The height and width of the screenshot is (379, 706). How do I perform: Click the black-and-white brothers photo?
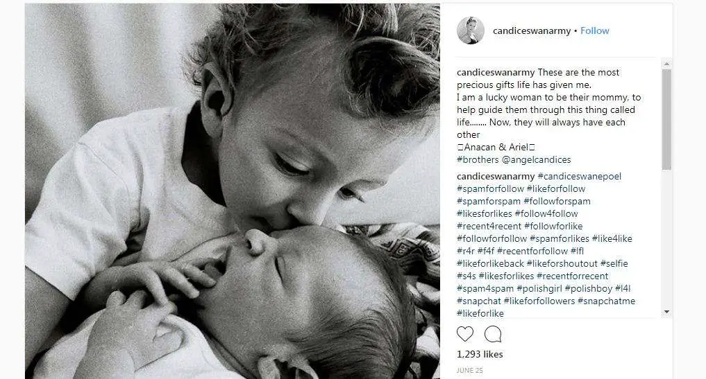[233, 191]
